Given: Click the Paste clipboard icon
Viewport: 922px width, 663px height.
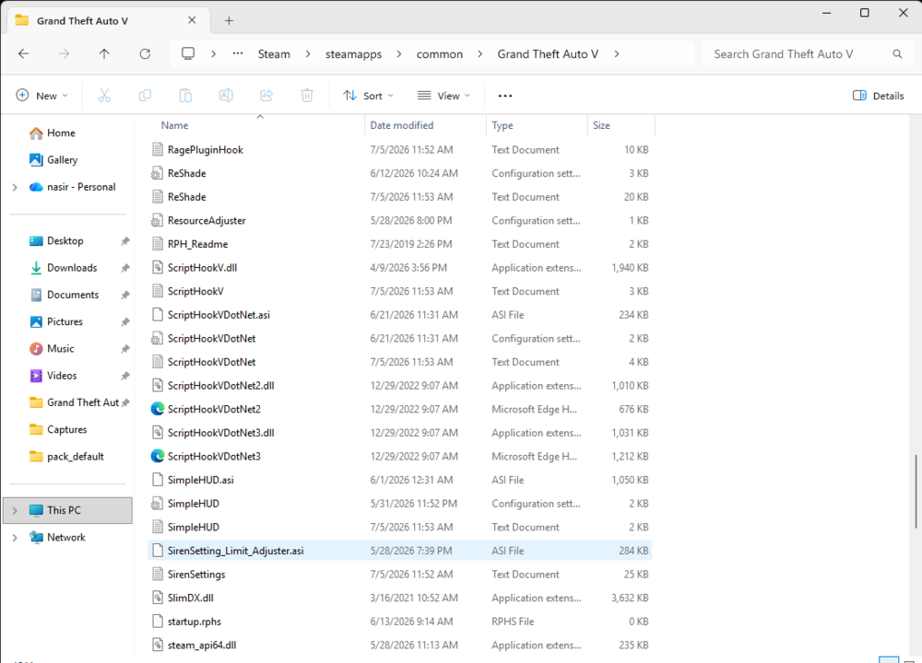Looking at the screenshot, I should point(185,96).
